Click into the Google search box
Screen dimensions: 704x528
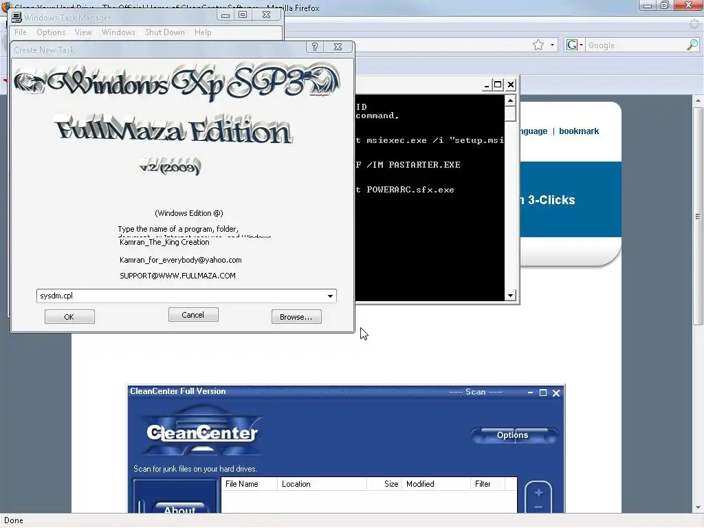coord(635,45)
